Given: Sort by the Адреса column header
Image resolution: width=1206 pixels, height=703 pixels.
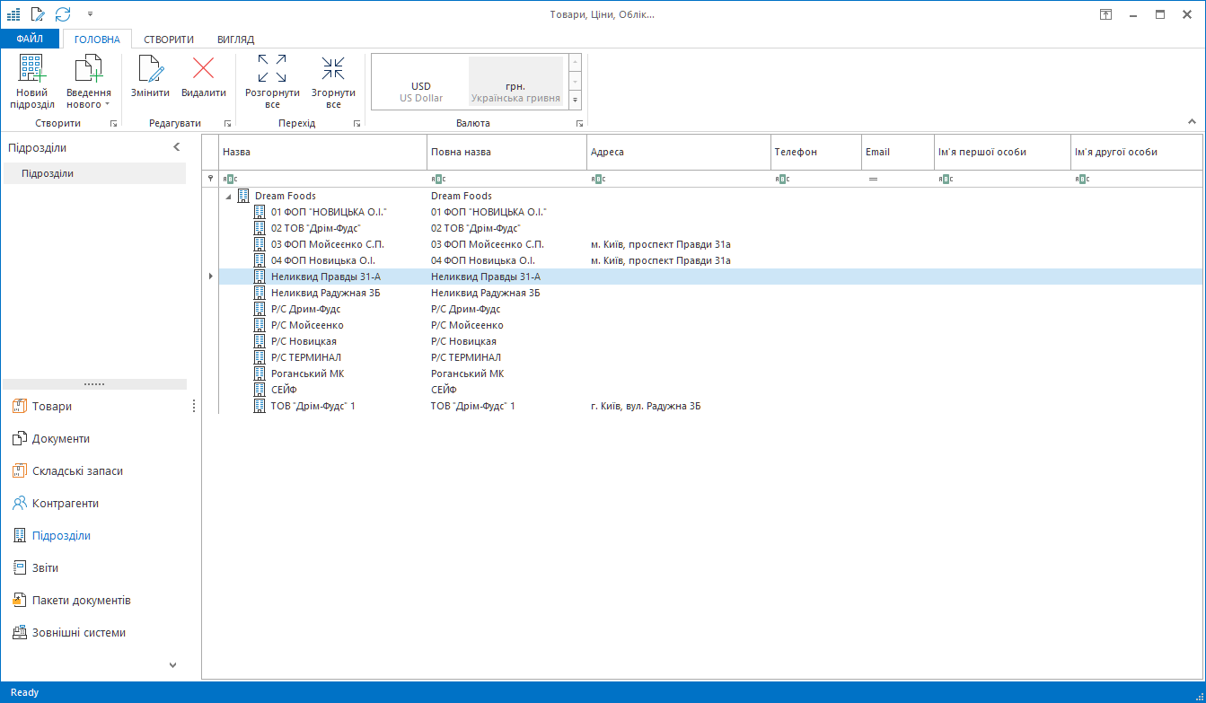Looking at the screenshot, I should click(678, 153).
